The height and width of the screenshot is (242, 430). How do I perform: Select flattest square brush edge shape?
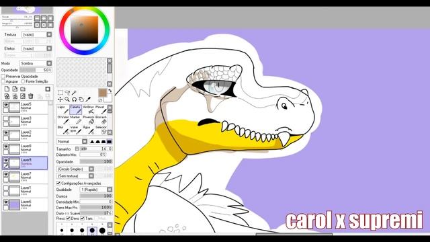109,142
